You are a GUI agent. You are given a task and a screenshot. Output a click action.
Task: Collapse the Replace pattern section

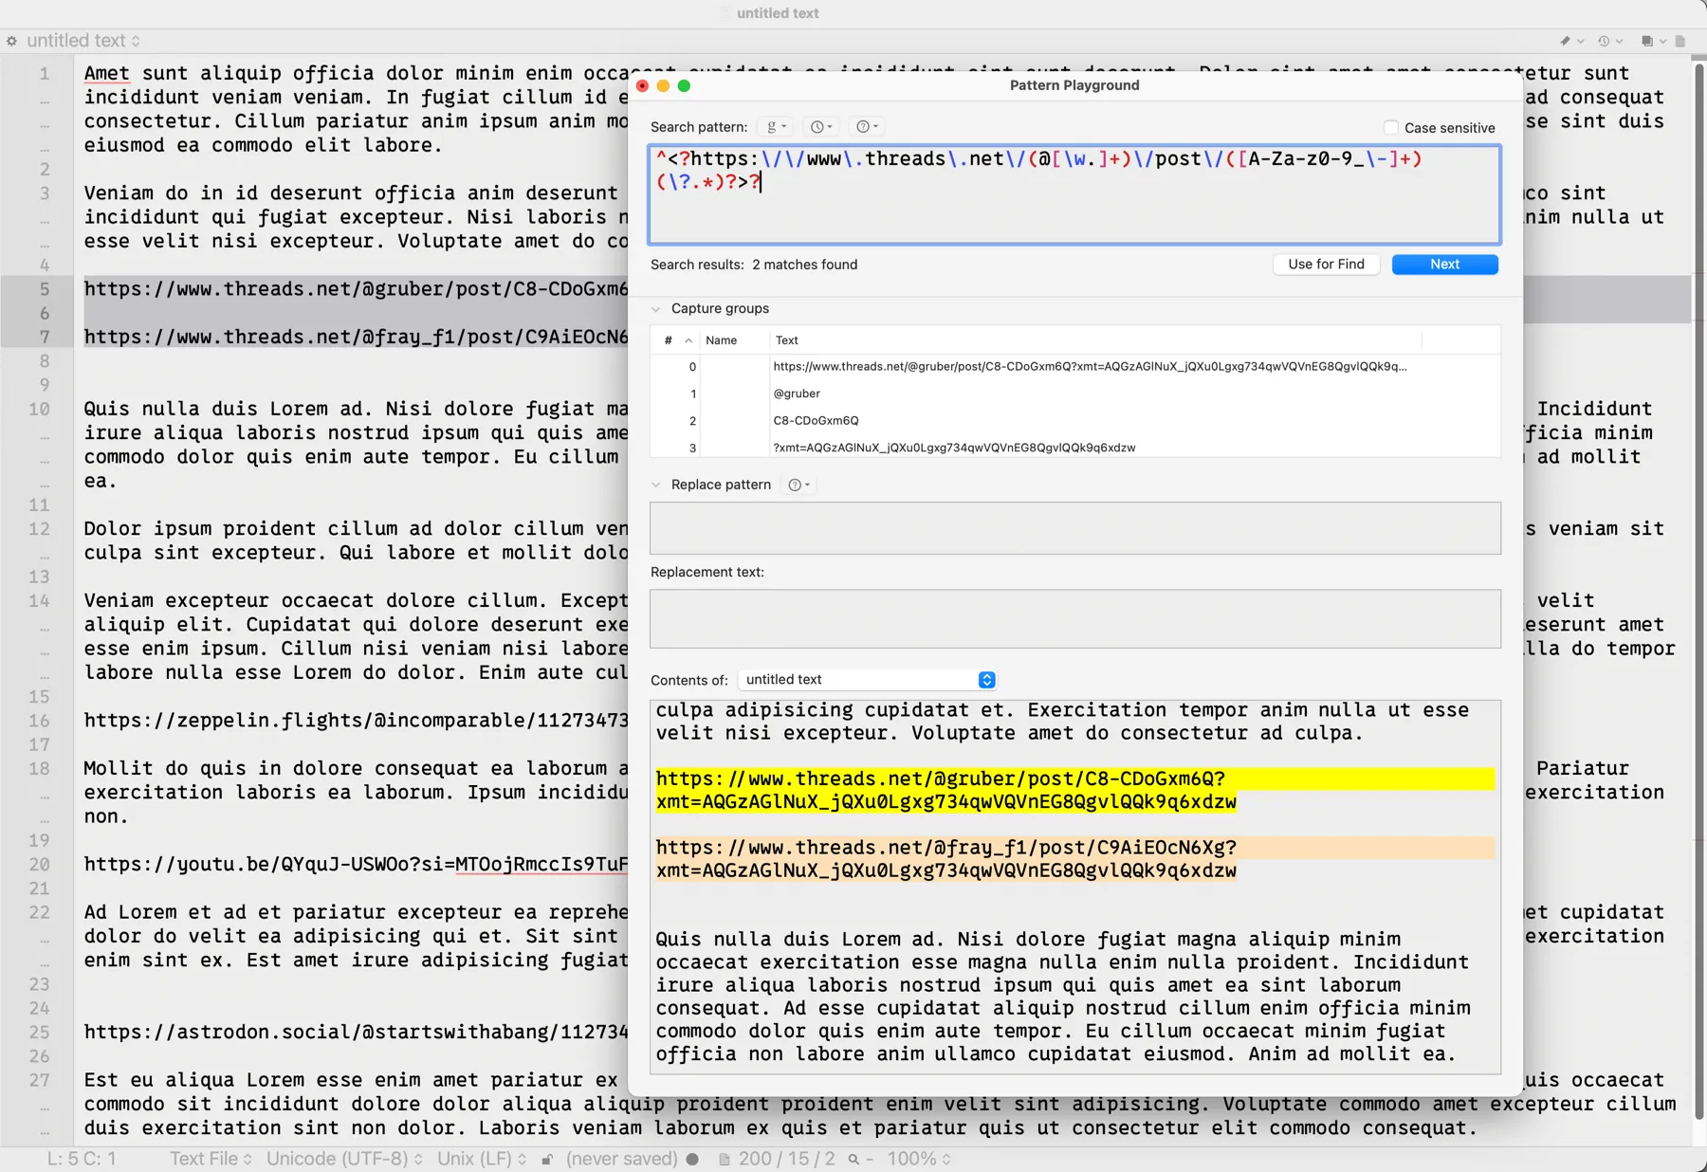point(655,485)
